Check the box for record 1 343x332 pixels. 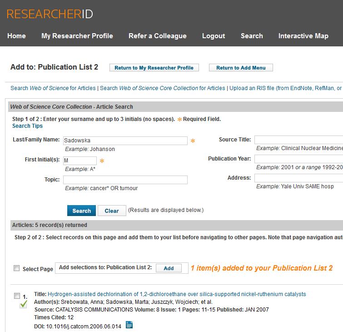coord(17,296)
